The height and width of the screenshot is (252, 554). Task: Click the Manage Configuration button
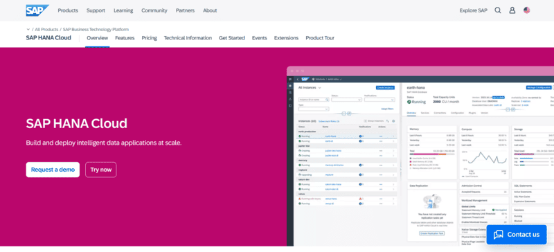[x=539, y=87]
